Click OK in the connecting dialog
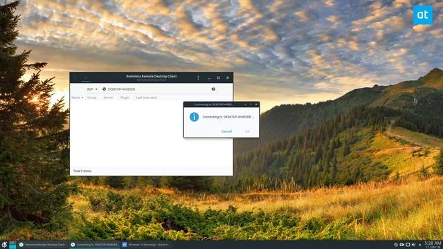This screenshot has width=443, height=249. (248, 131)
